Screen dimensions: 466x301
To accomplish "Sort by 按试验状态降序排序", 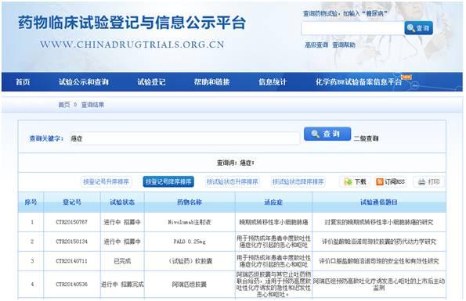I will pos(298,181).
